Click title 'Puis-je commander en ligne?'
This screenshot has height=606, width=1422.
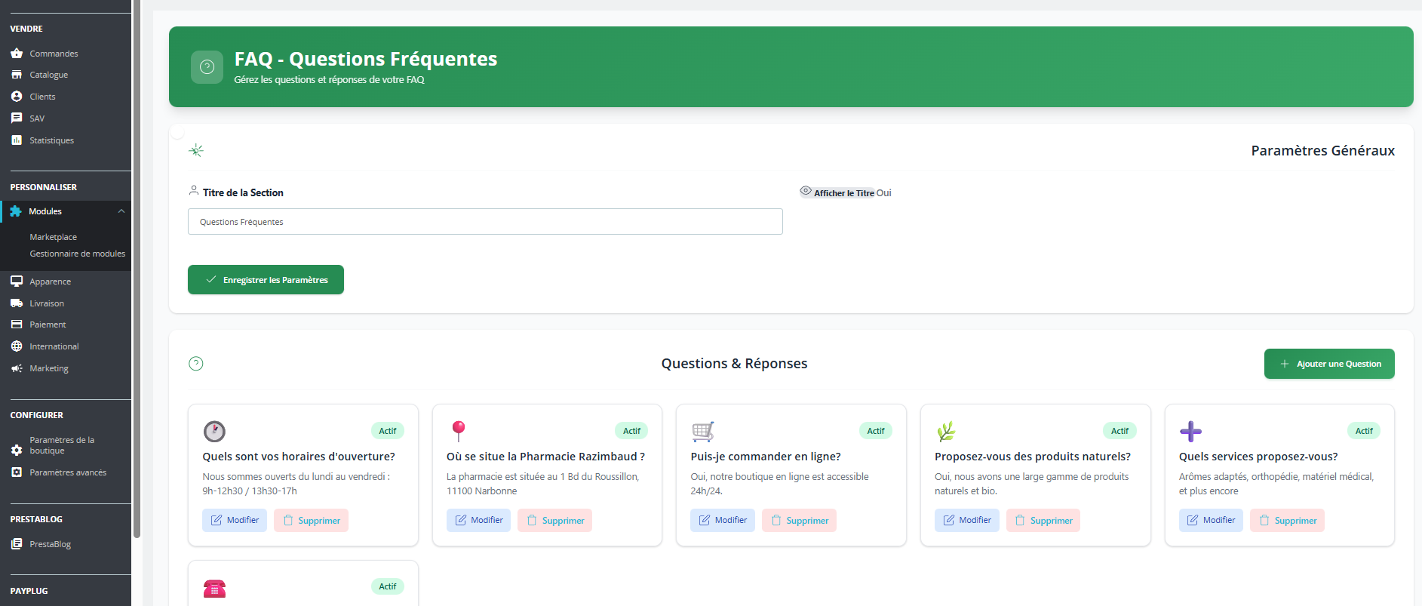(766, 457)
